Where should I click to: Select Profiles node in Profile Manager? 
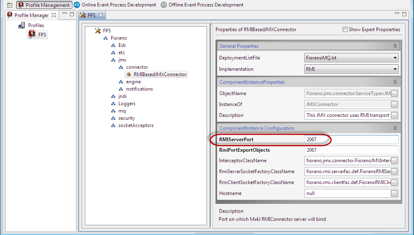click(x=36, y=25)
